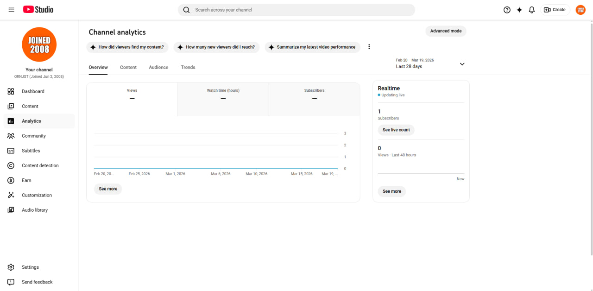Switch to the Trends tab
The width and height of the screenshot is (593, 291).
tap(188, 67)
